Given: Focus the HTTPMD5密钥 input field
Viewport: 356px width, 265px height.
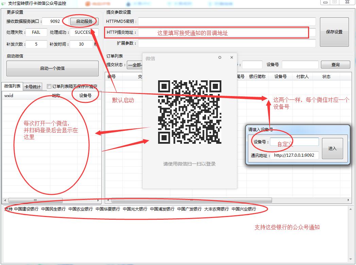Looking at the screenshot, I should click(x=226, y=21).
